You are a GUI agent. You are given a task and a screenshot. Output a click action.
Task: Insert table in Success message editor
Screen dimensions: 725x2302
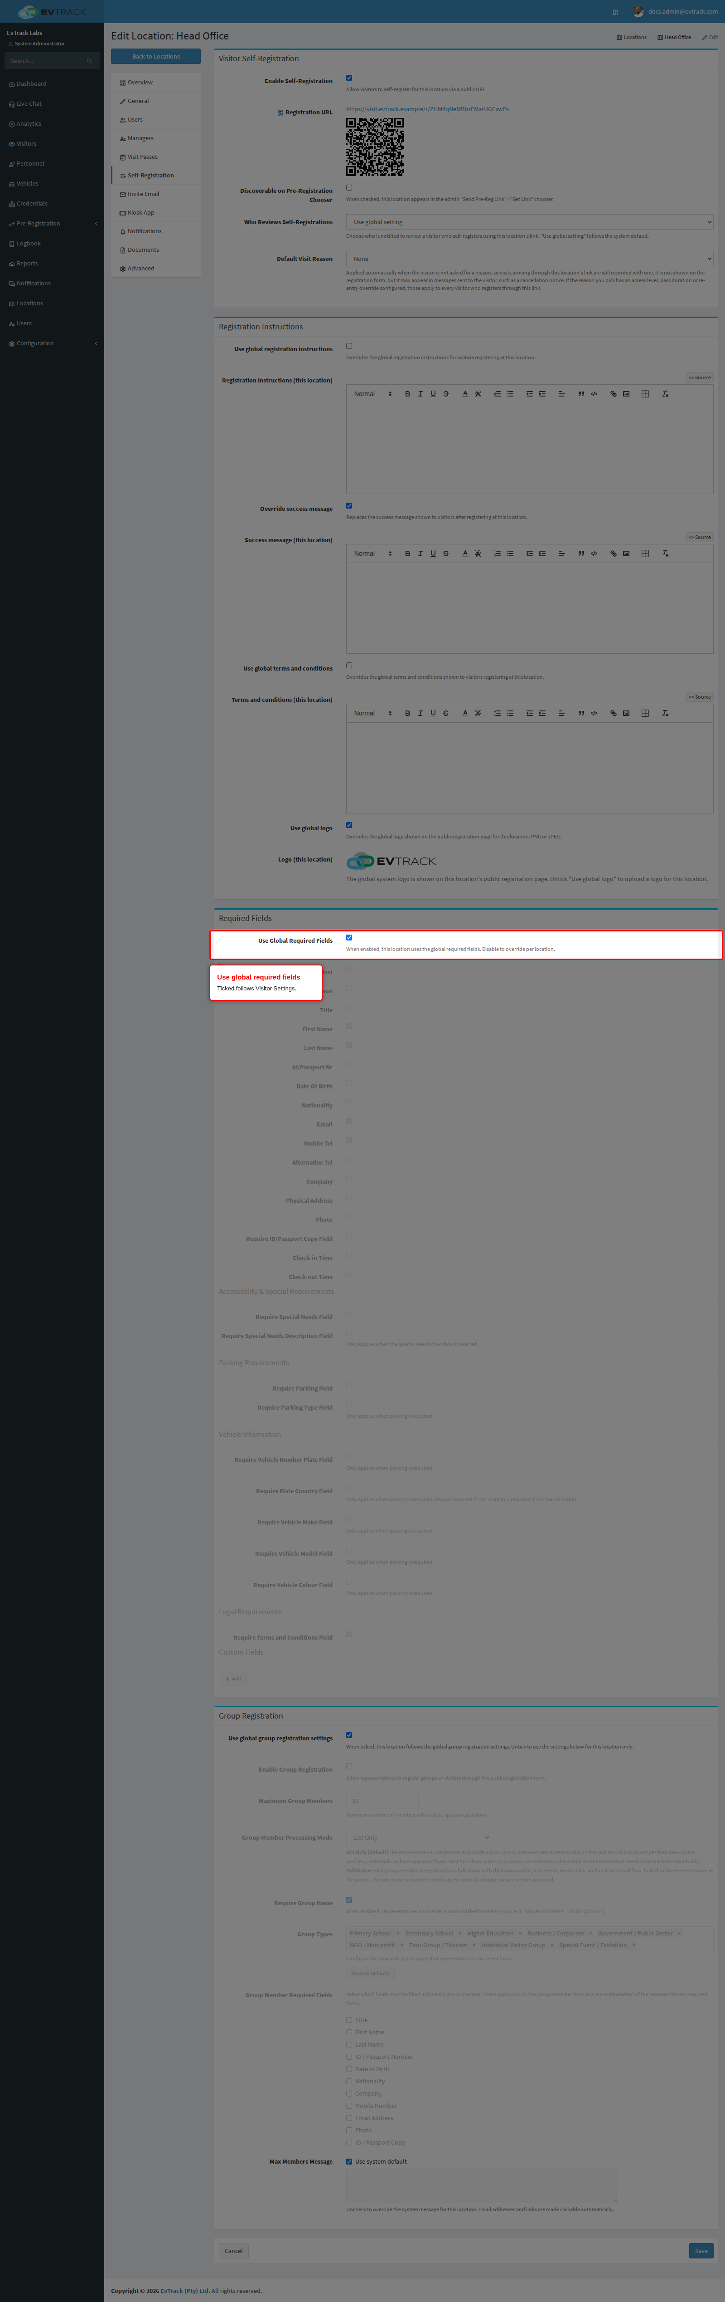click(x=646, y=554)
